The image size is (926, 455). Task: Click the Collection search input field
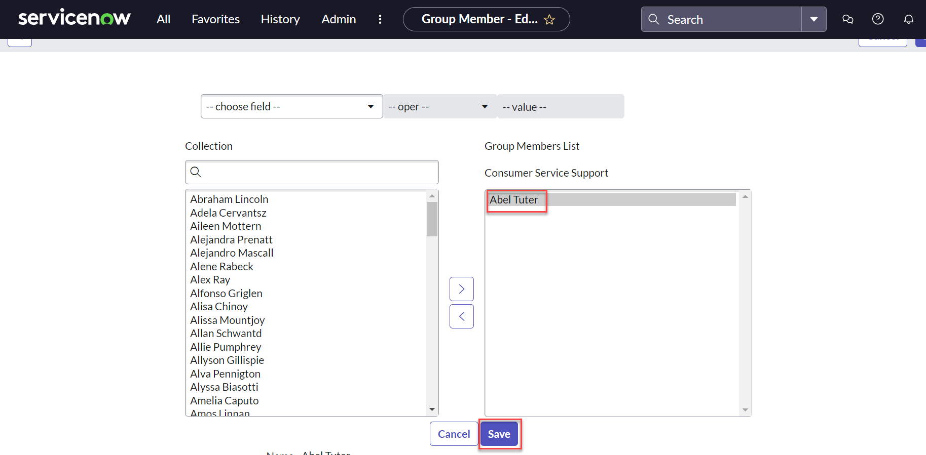318,172
